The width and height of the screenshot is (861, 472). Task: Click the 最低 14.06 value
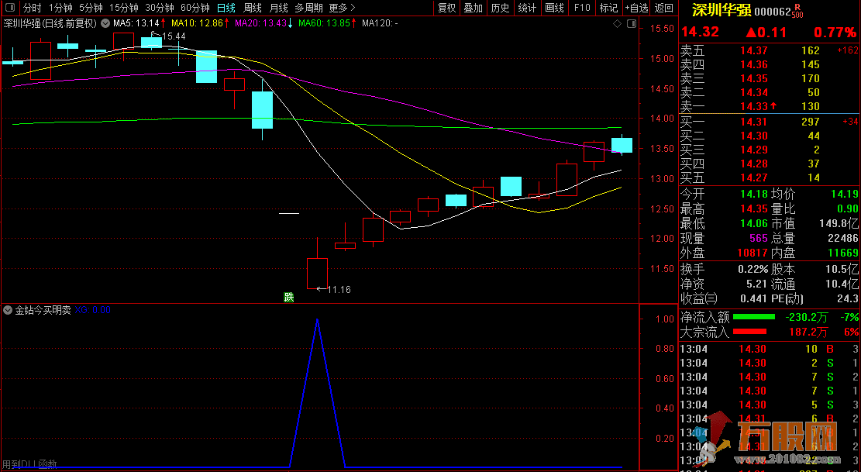pyautogui.click(x=754, y=224)
